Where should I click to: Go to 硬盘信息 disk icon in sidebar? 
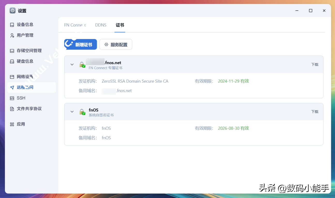pos(12,62)
